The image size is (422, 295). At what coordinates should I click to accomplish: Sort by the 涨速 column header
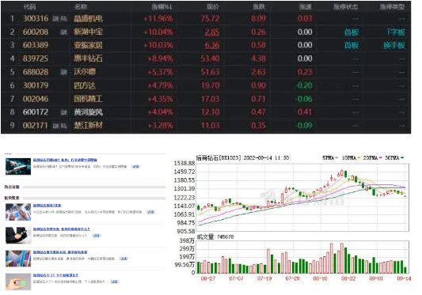pyautogui.click(x=305, y=7)
